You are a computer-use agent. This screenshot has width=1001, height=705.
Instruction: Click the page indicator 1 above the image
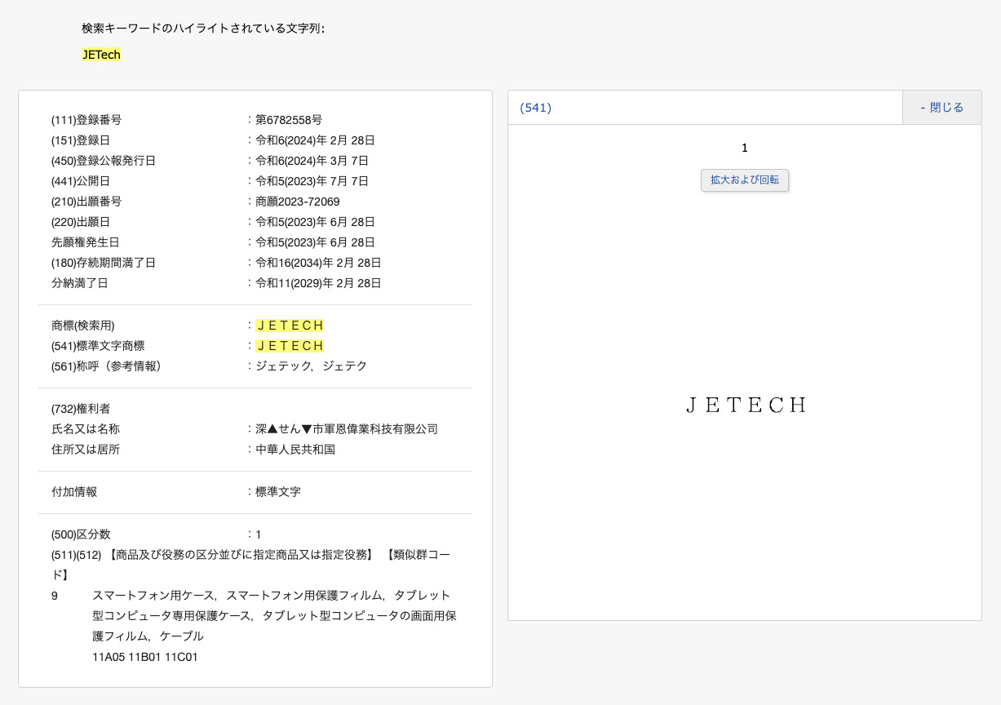pyautogui.click(x=743, y=148)
